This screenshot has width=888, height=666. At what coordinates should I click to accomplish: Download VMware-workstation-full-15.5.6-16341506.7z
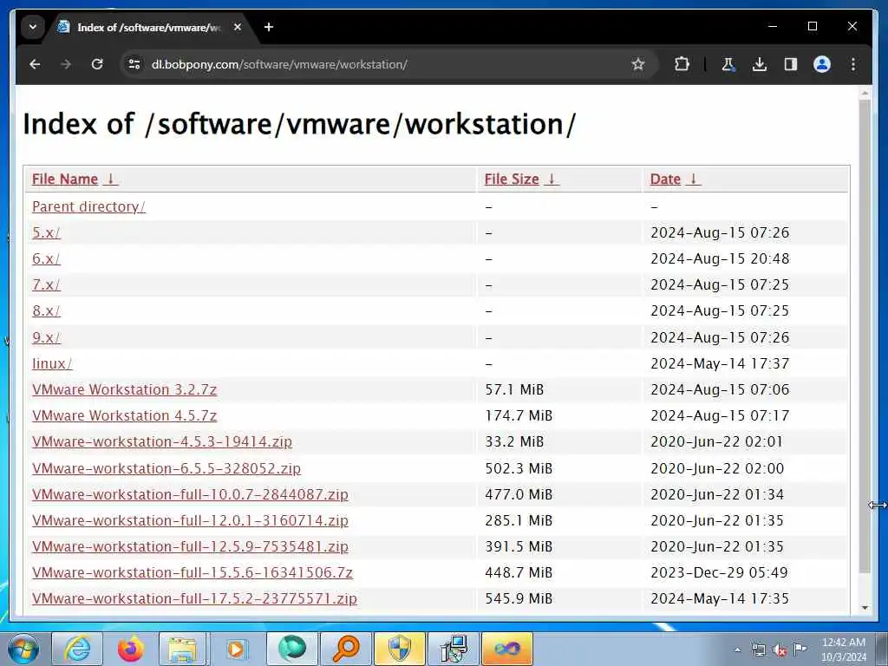(x=193, y=573)
